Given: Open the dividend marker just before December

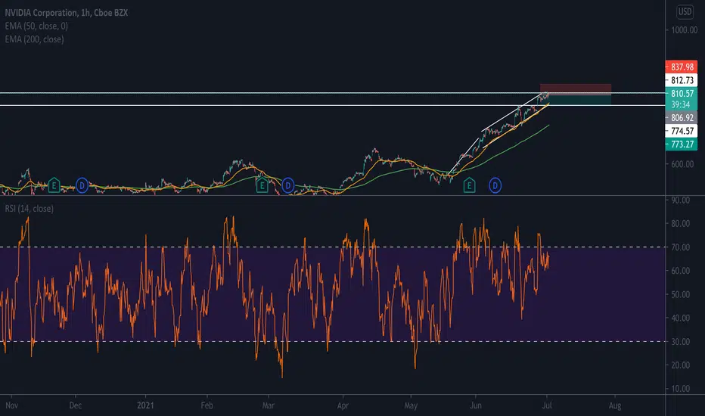Looking at the screenshot, I should point(82,185).
